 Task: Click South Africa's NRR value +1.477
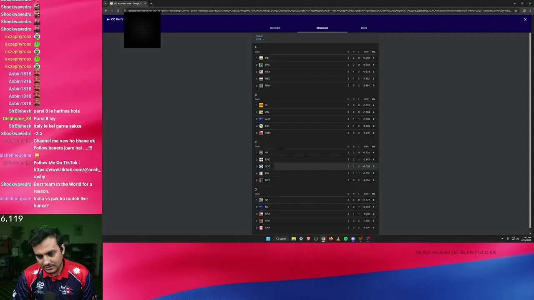(366, 200)
